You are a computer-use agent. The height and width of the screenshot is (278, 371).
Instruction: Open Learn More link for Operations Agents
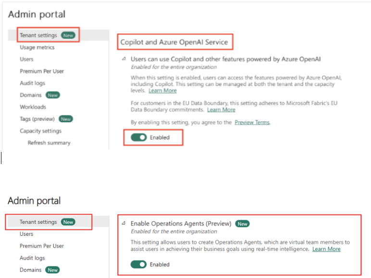pos(326,249)
